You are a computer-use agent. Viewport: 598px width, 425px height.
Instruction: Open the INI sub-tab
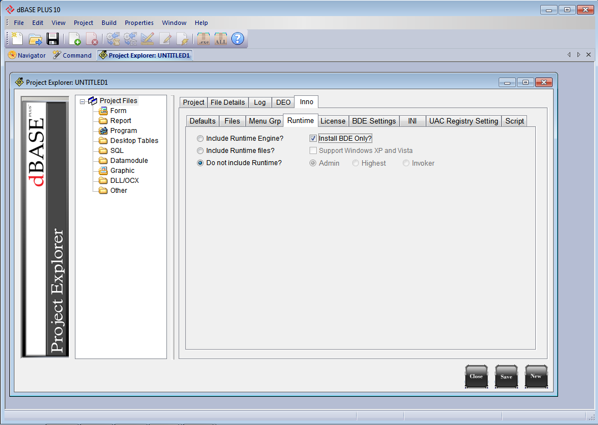point(412,121)
